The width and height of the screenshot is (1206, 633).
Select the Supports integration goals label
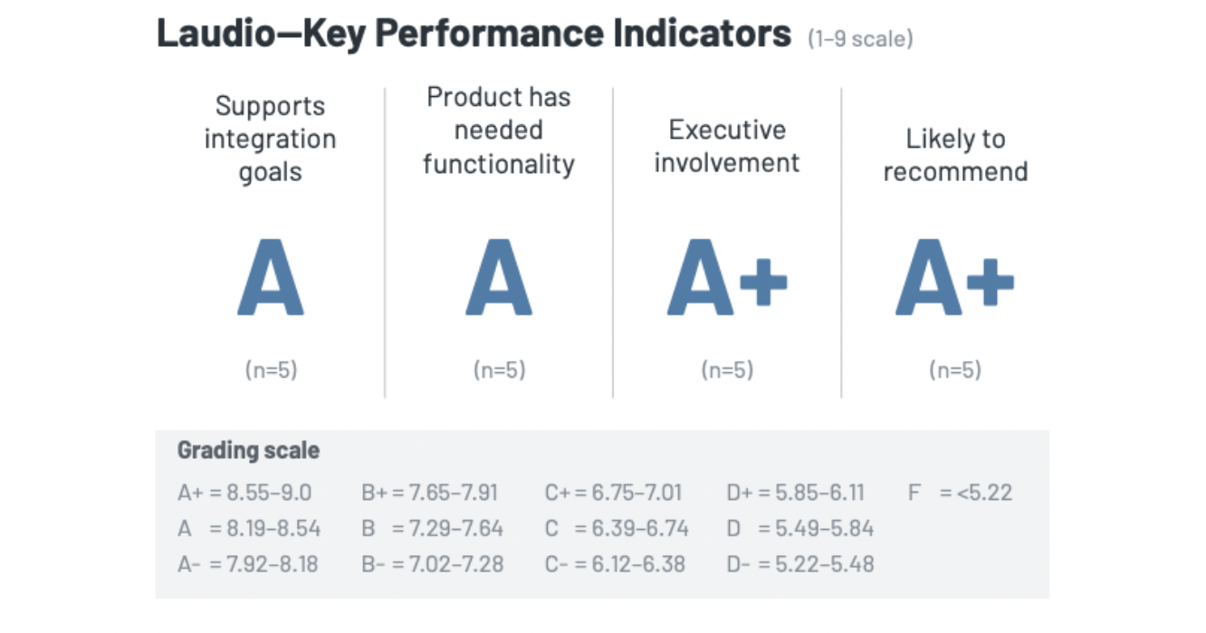(270, 139)
